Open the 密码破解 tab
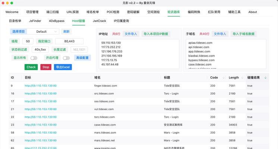 pos(133,12)
